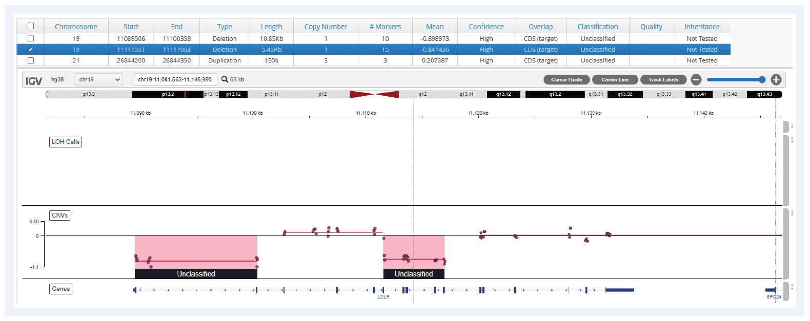Click the large LDLR terminal exon block
810x321 pixels.
[x=620, y=290]
